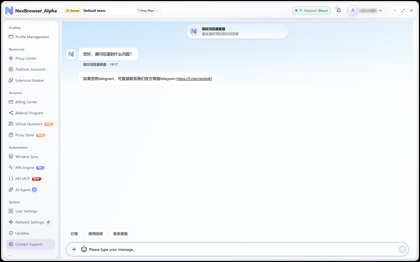
Task: Navigate to Billing Center
Action: tap(30, 102)
